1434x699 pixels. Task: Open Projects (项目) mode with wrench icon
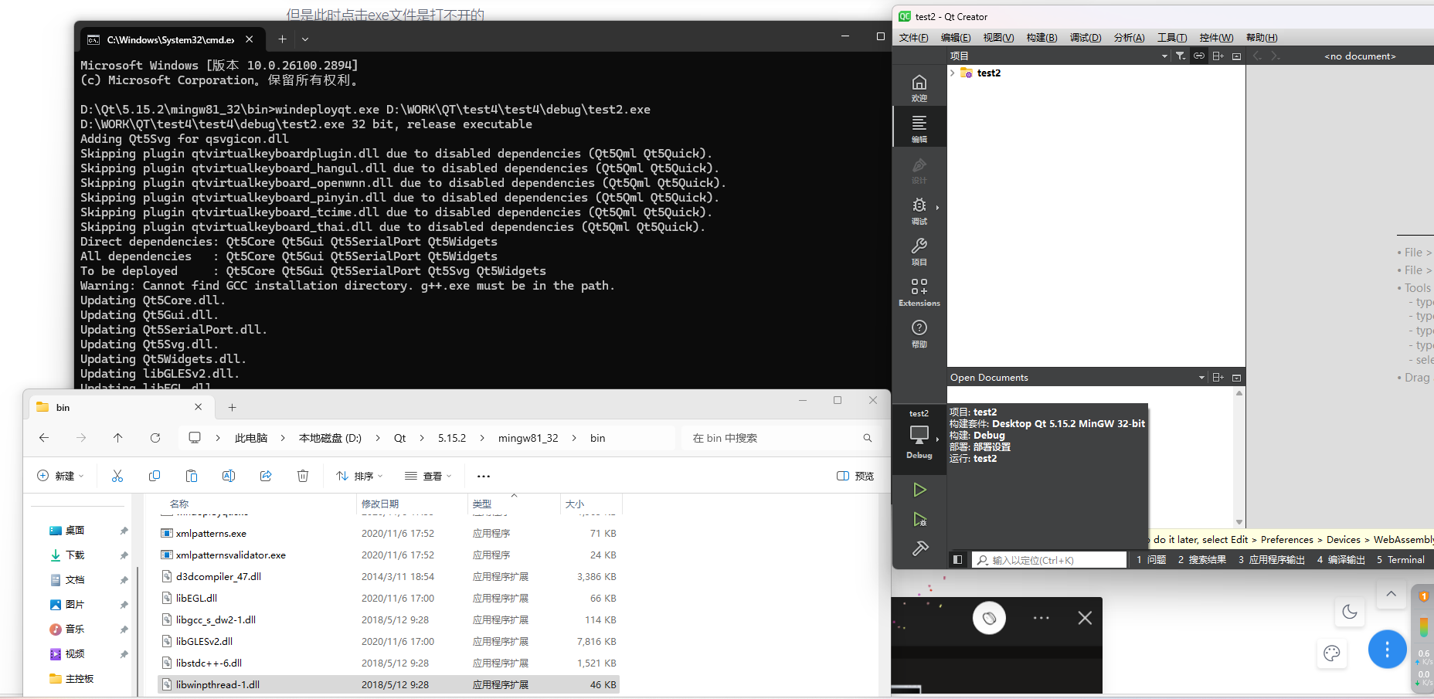click(x=919, y=251)
